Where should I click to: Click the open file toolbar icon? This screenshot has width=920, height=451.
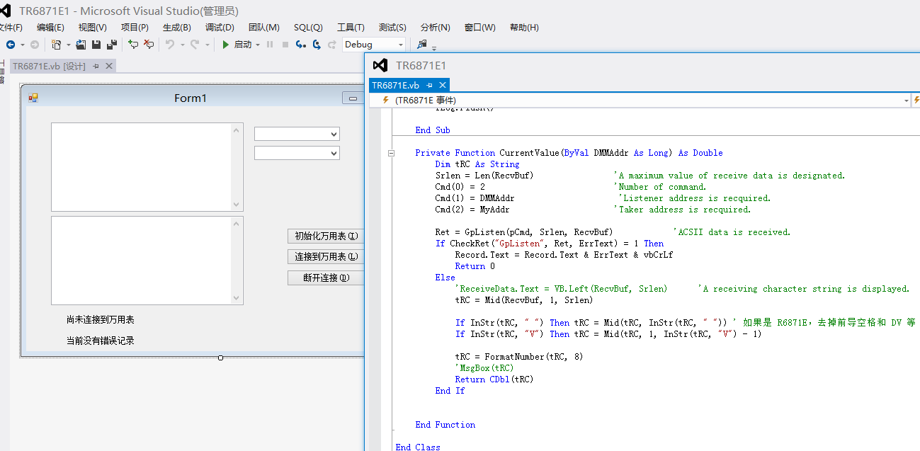coord(81,45)
